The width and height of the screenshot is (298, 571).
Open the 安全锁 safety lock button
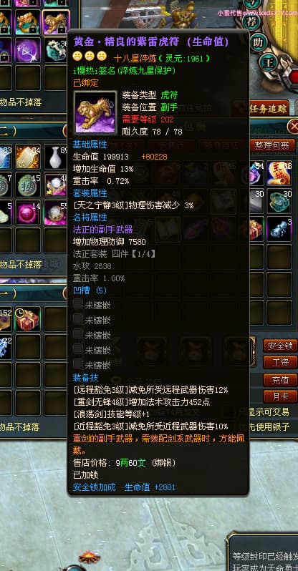(x=280, y=346)
